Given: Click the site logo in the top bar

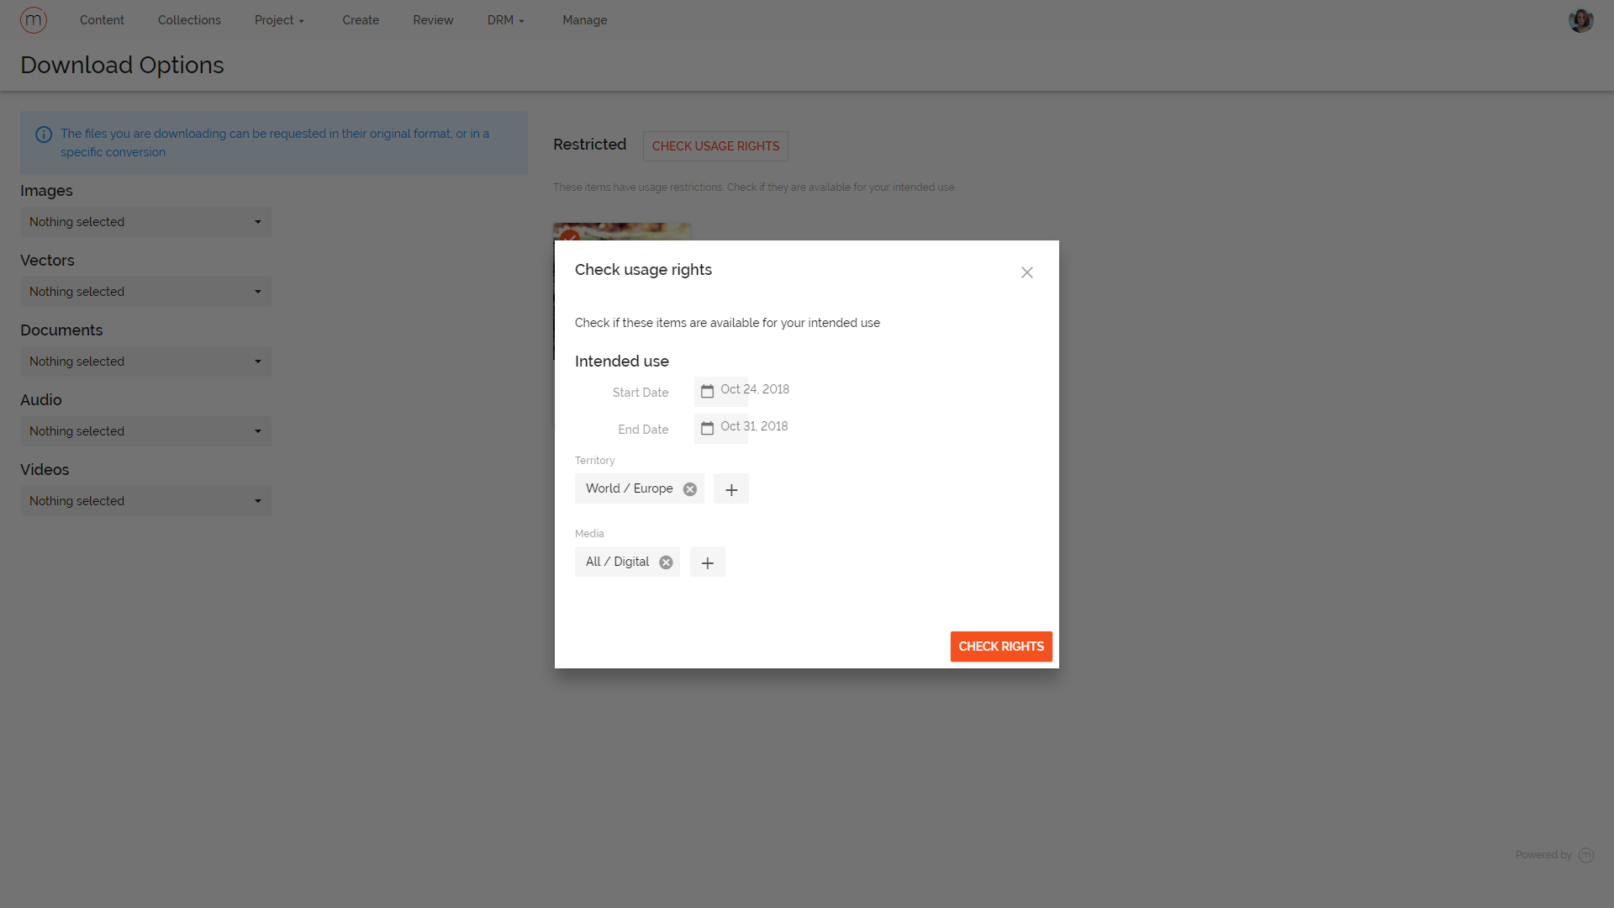Looking at the screenshot, I should (34, 19).
